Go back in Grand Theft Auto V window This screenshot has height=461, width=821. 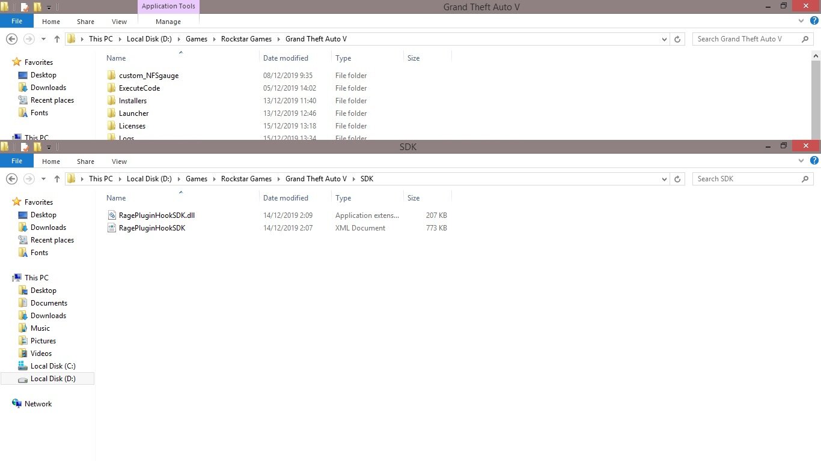point(11,39)
